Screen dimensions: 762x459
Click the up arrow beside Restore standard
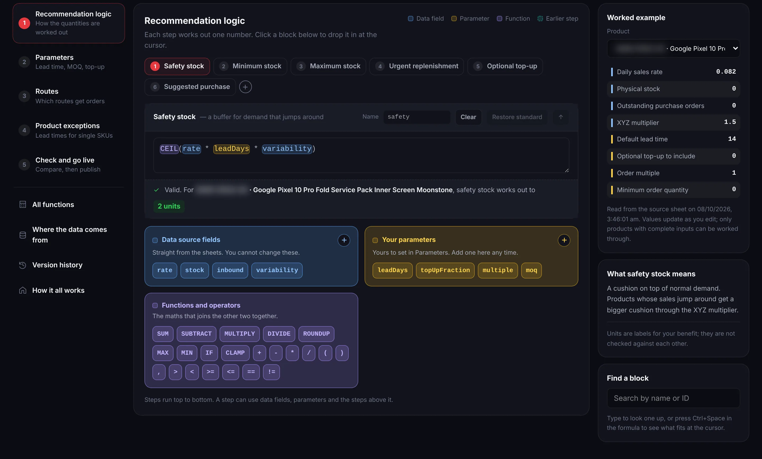click(x=561, y=117)
